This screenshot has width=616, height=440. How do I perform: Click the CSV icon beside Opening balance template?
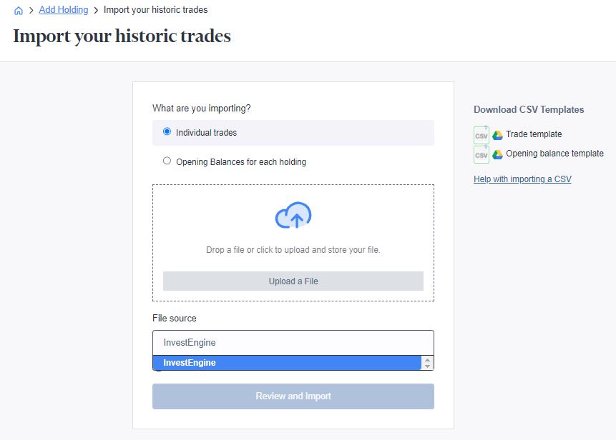coord(481,154)
